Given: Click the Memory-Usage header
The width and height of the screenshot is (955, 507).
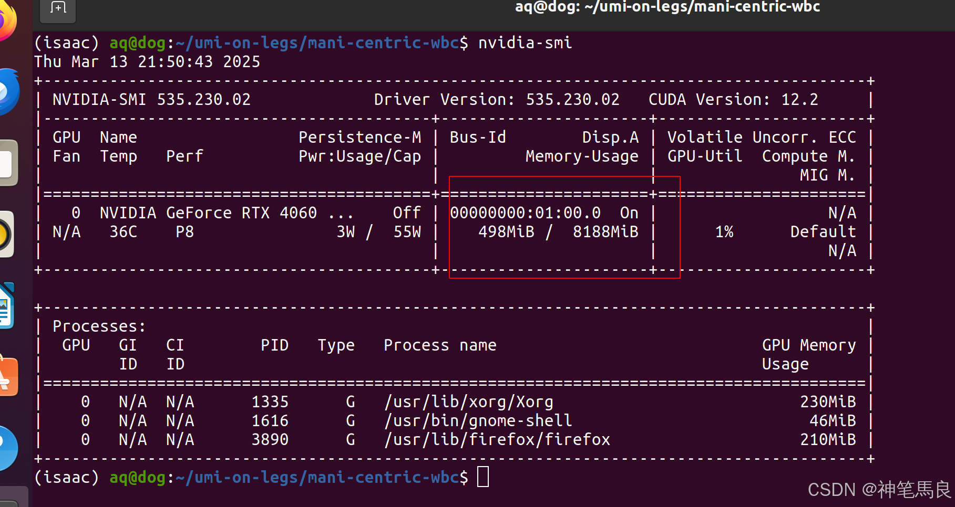Looking at the screenshot, I should (582, 156).
